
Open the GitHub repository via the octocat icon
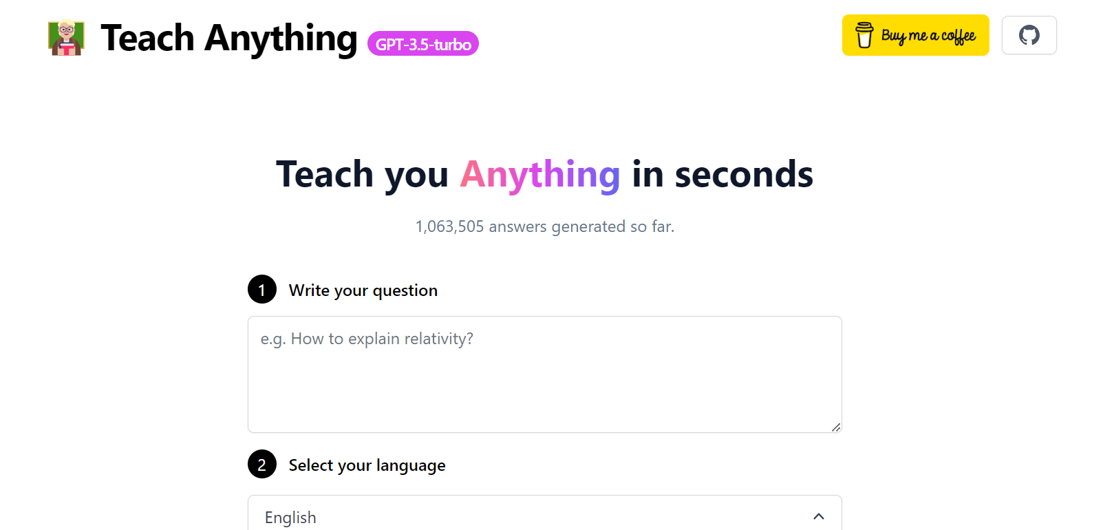coord(1029,34)
